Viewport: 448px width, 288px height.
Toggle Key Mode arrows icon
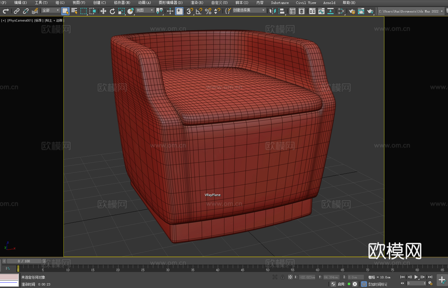click(x=402, y=283)
